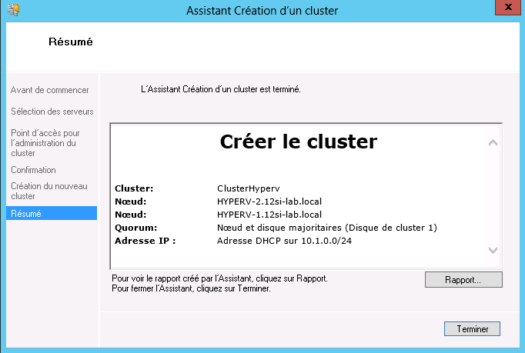
Task: Select Création du nouveau cluster step
Action: tap(49, 191)
